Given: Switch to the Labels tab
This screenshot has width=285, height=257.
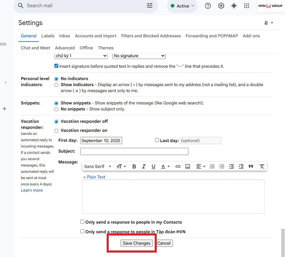Looking at the screenshot, I should [48, 36].
